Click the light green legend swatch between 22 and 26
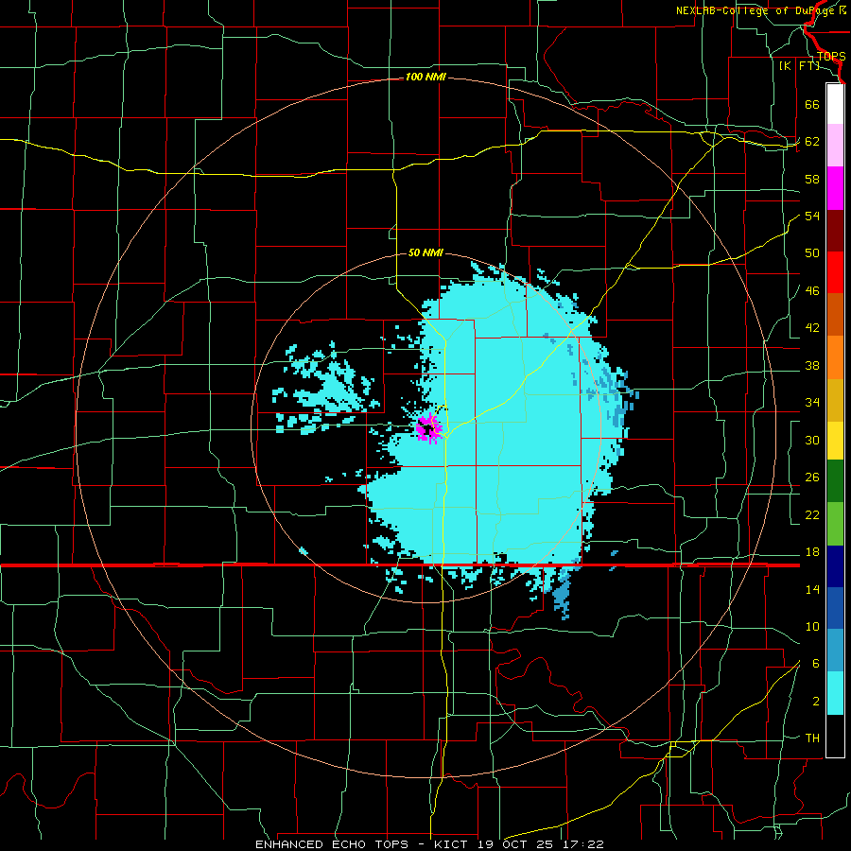This screenshot has height=851, width=851. [835, 524]
